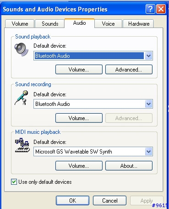The height and width of the screenshot is (209, 169).
Task: Click the MIDI keyboard icon
Action: (22, 145)
